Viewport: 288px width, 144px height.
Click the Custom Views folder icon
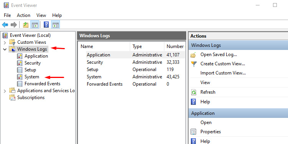pyautogui.click(x=12, y=42)
